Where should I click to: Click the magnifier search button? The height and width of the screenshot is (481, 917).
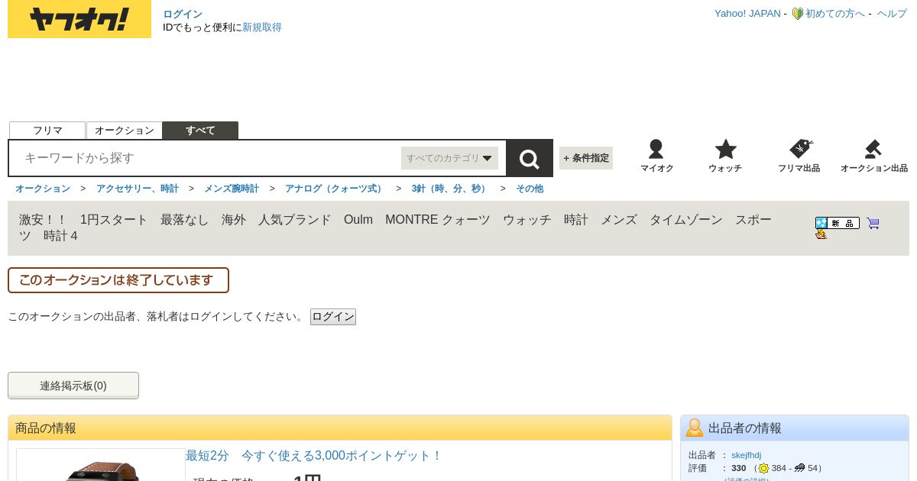click(x=530, y=158)
